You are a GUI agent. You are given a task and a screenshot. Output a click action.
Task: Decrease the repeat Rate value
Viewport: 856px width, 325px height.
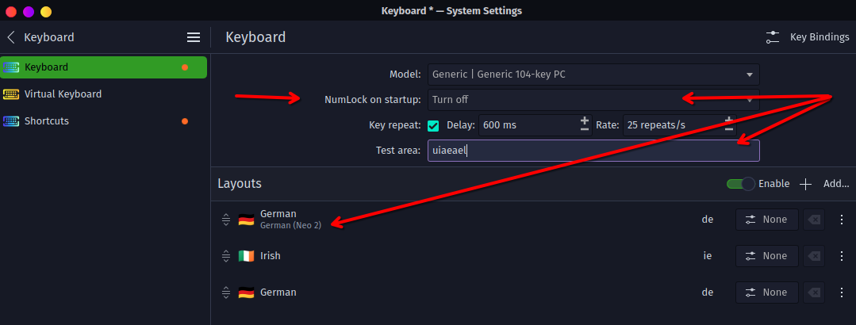point(729,130)
